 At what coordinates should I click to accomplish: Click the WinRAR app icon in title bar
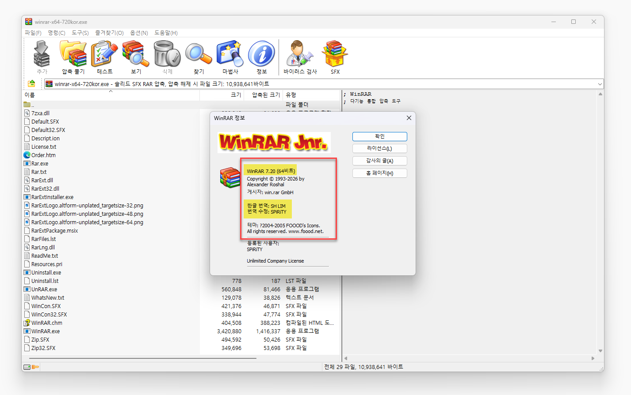[x=29, y=22]
